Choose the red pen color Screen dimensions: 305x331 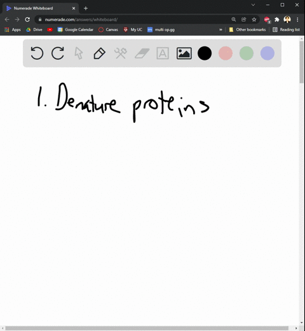tap(226, 53)
